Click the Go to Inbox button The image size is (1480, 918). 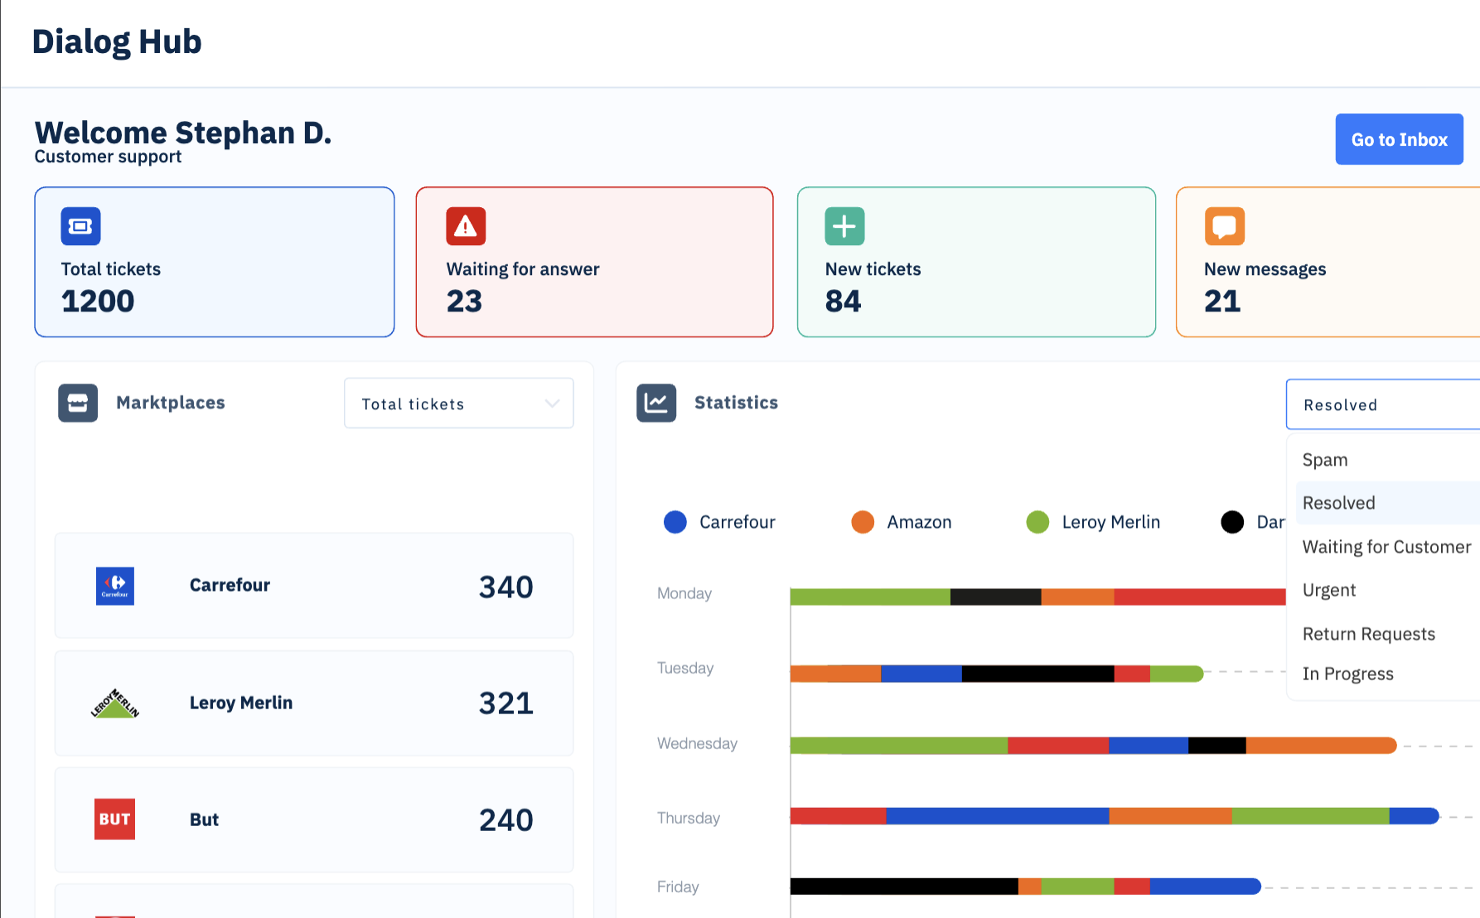pos(1399,139)
